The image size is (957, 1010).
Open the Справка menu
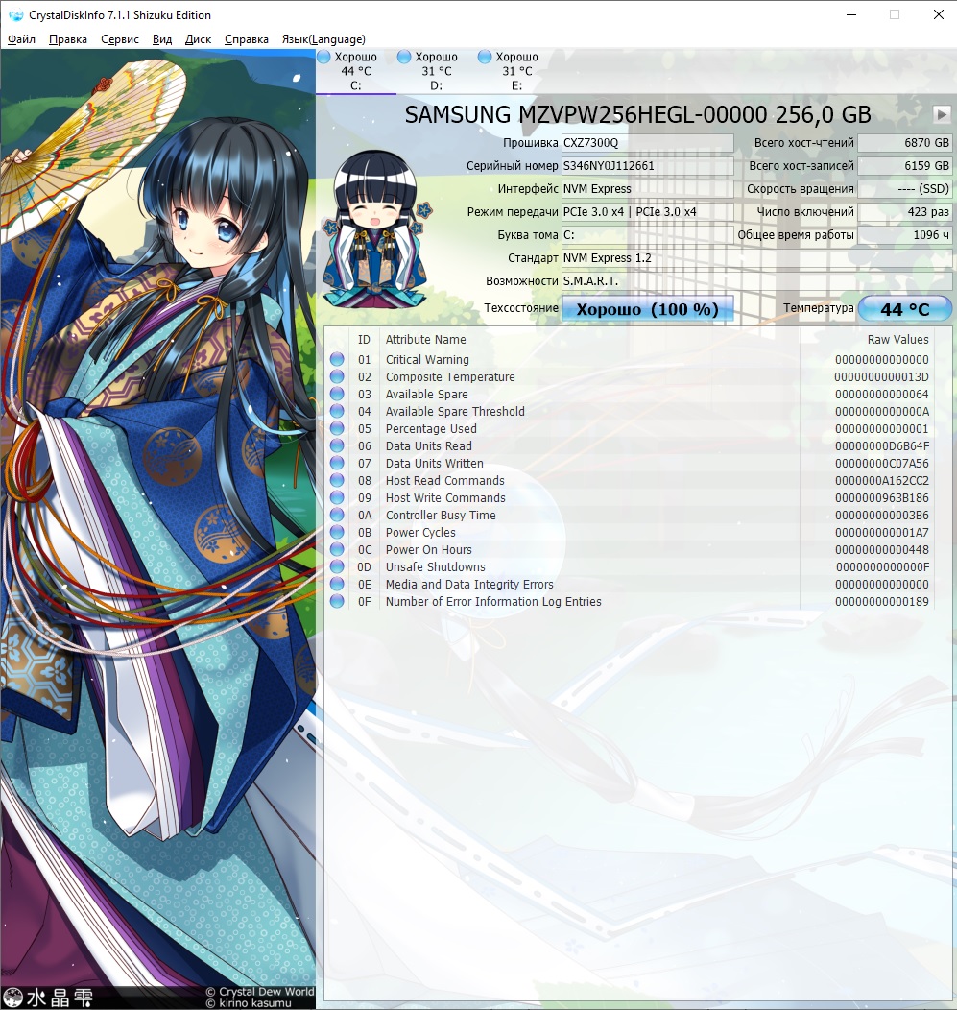[247, 39]
